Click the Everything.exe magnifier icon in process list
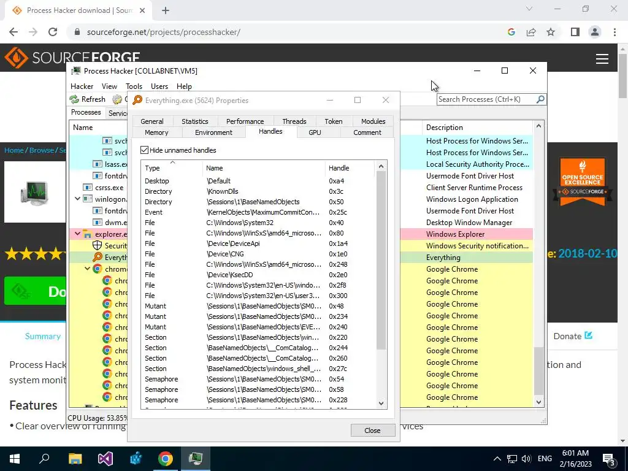The width and height of the screenshot is (628, 471). (98, 257)
